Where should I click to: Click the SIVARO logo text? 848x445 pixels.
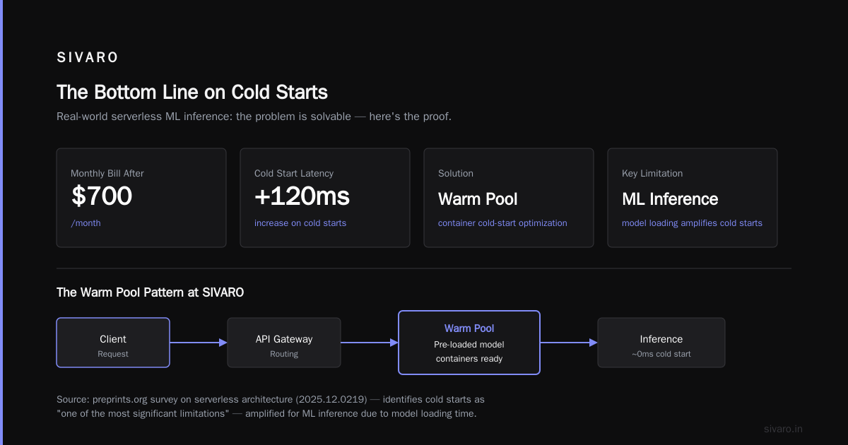tap(88, 58)
